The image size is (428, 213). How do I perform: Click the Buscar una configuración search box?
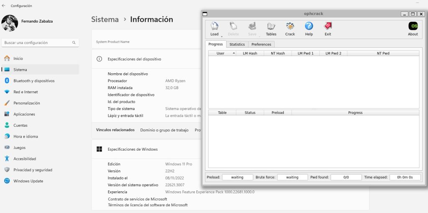tap(40, 43)
